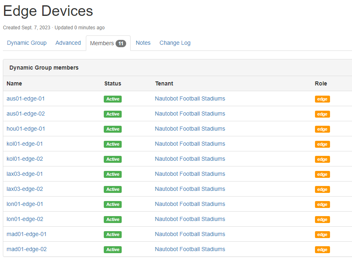
Task: Click the Active status badge for lax03-edge-02
Action: (113, 189)
